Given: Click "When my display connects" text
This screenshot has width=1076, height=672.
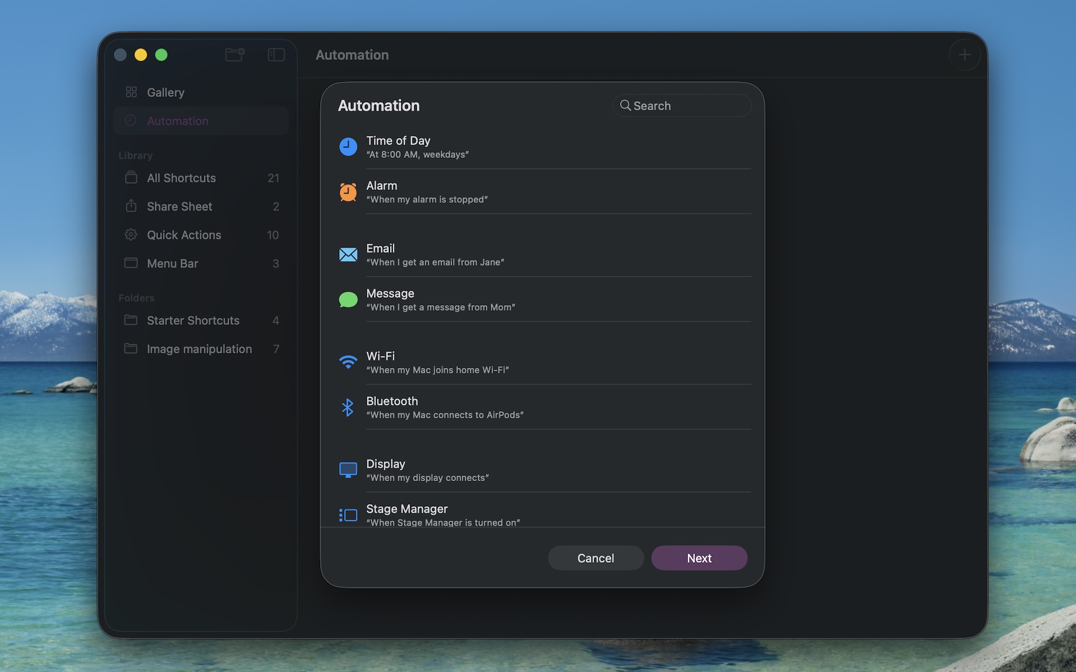Looking at the screenshot, I should [428, 478].
